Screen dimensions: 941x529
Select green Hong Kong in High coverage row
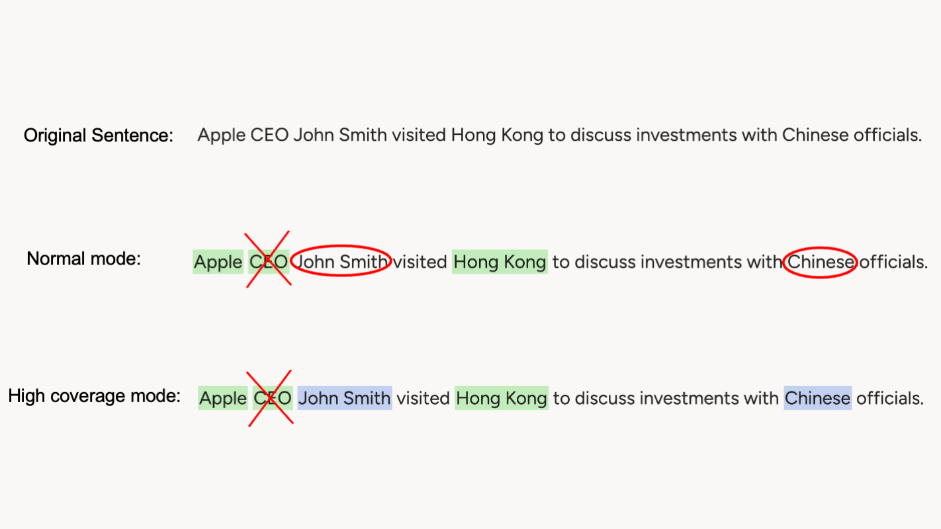point(502,398)
